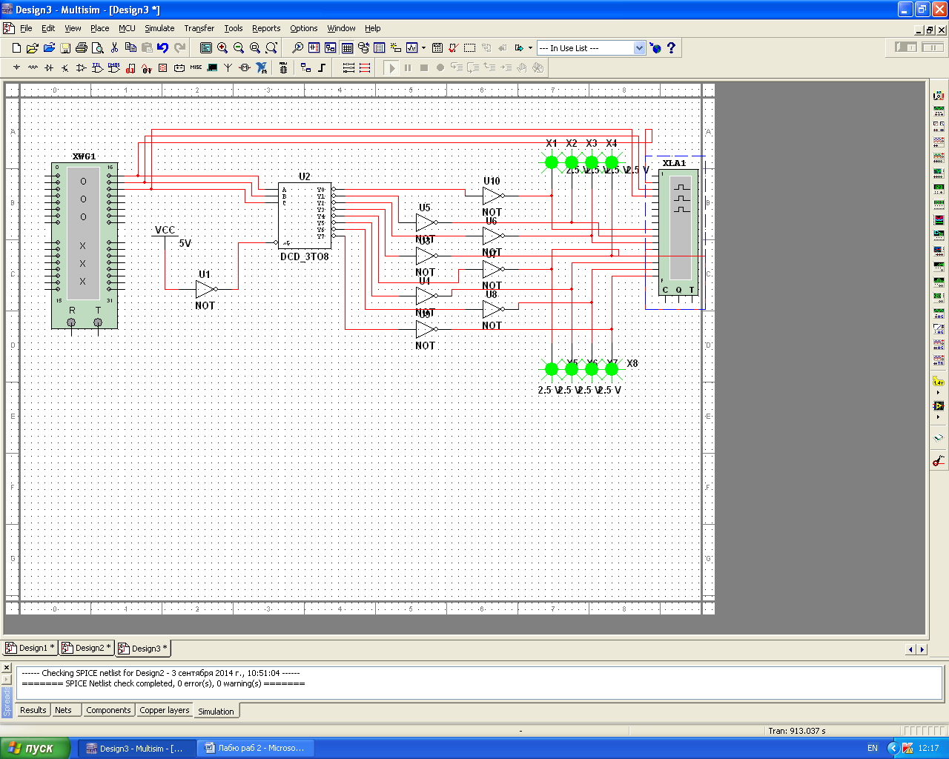Expand LabVIEW instruments arrow
Image resolution: width=949 pixels, height=759 pixels.
click(x=939, y=417)
